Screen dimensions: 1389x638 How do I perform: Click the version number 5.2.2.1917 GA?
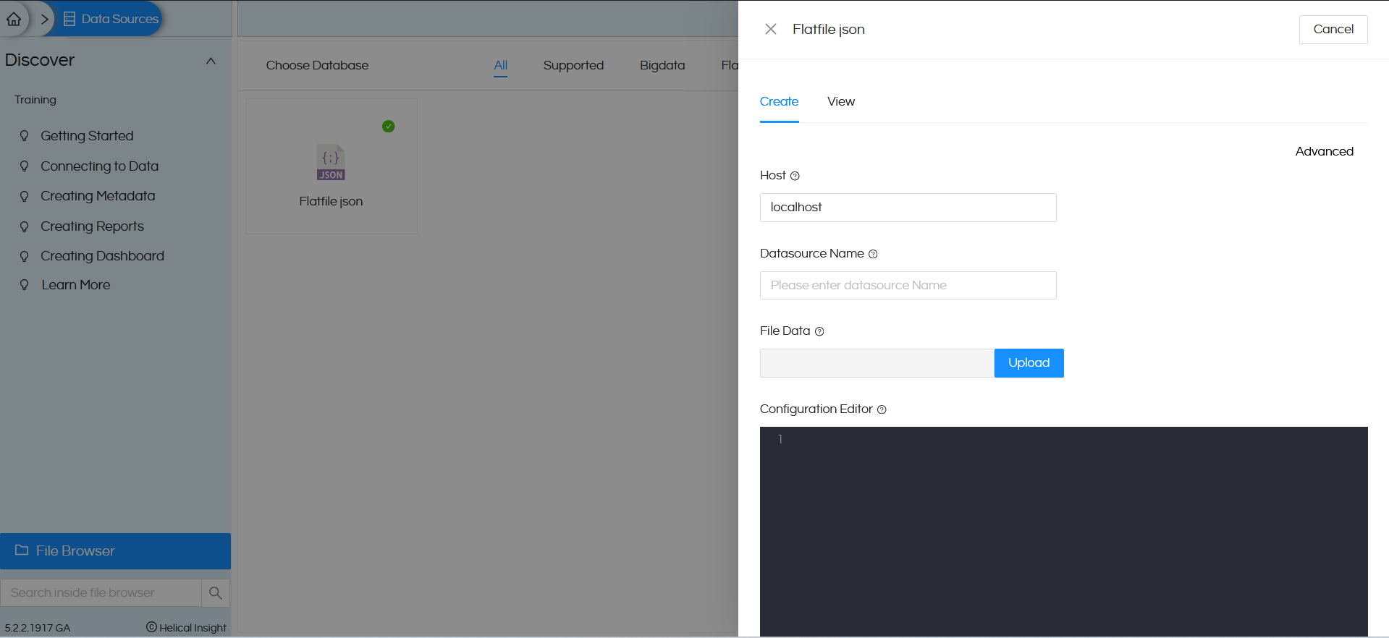[38, 628]
